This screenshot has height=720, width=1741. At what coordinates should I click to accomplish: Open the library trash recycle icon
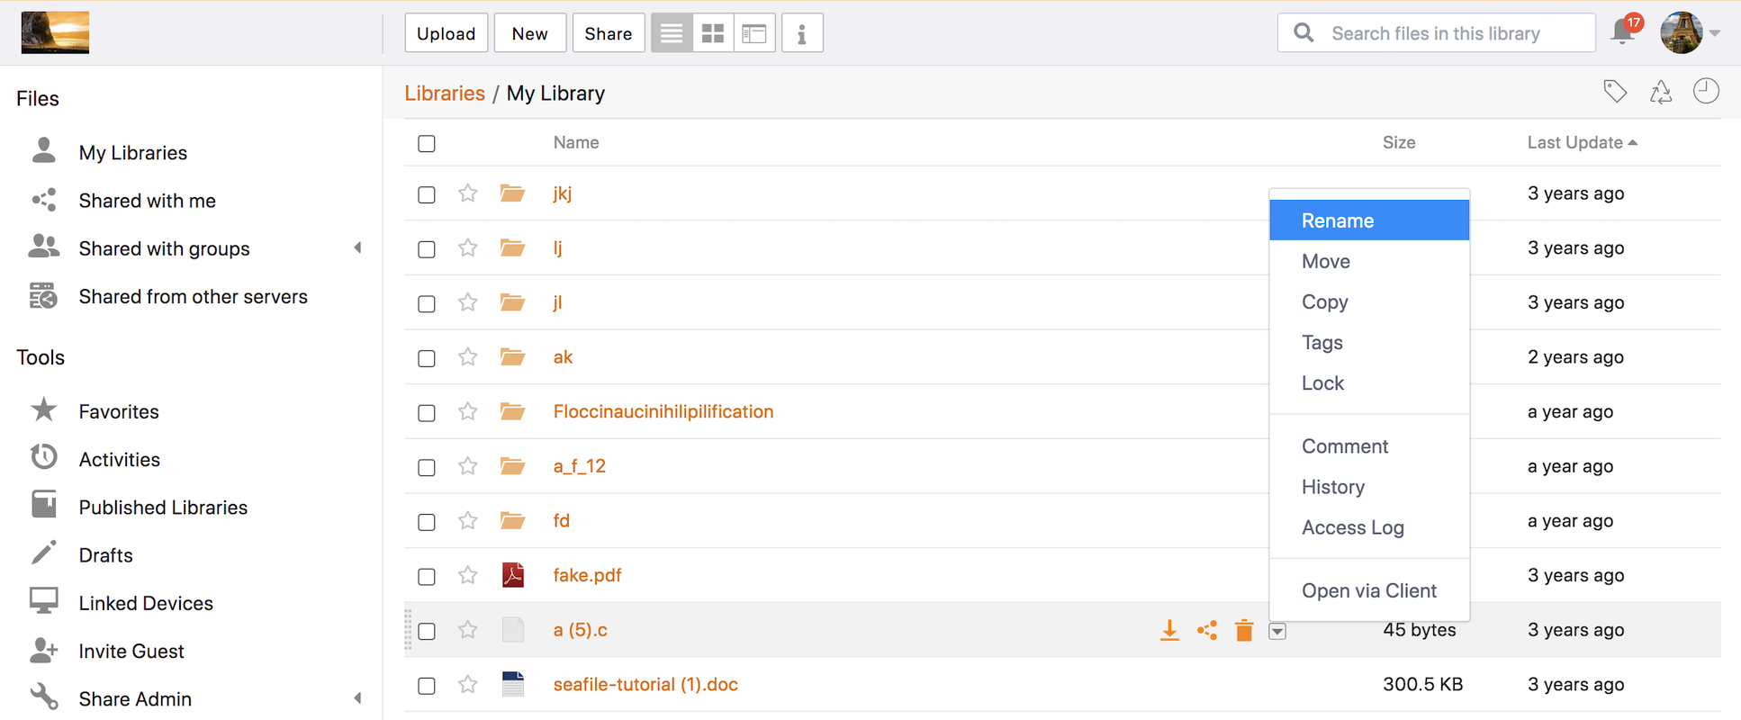(x=1661, y=92)
